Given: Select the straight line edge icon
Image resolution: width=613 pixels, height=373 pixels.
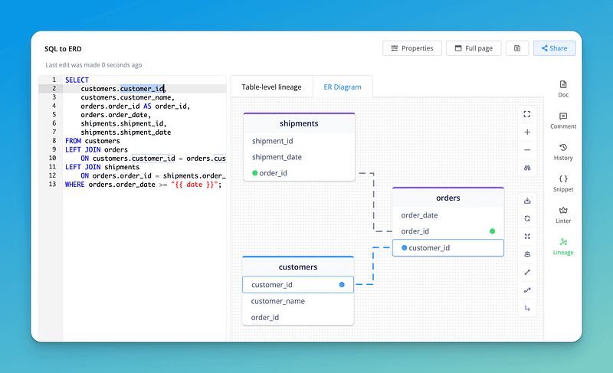Looking at the screenshot, I should tap(527, 272).
